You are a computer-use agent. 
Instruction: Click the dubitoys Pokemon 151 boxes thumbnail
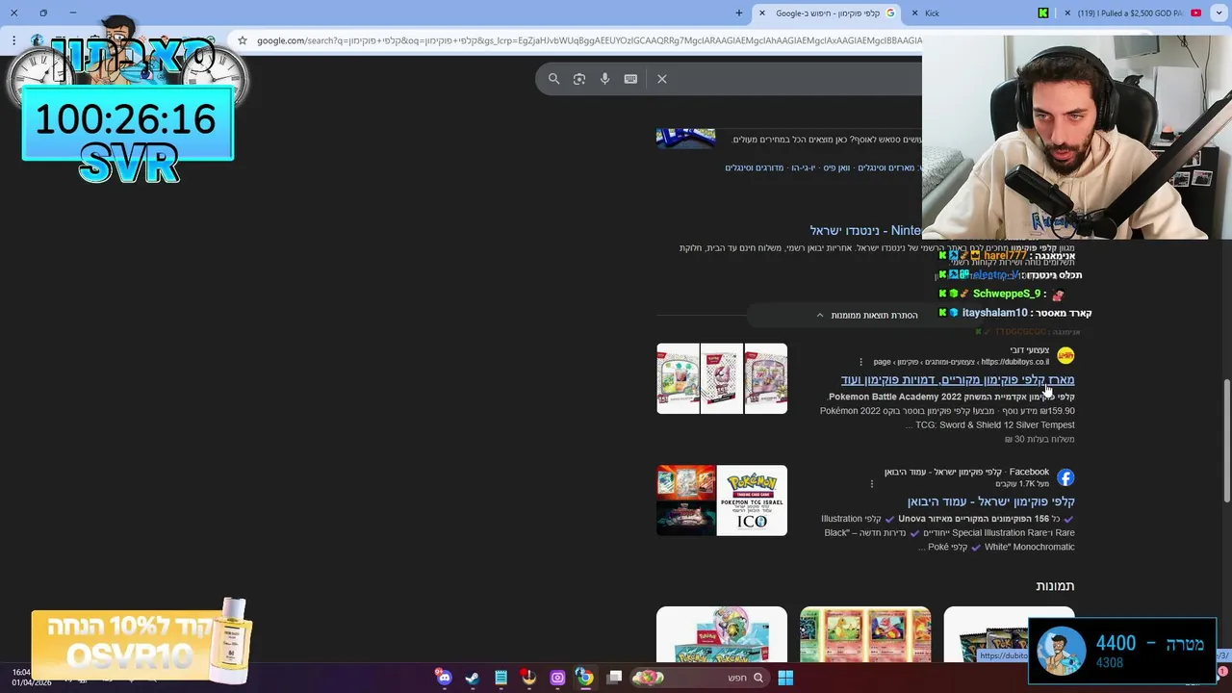point(722,378)
